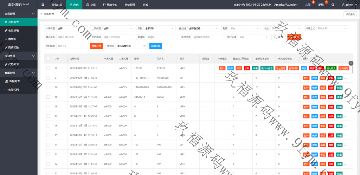Switch to the 交易 top tab
This screenshot has width=360, height=175.
tap(91, 5)
